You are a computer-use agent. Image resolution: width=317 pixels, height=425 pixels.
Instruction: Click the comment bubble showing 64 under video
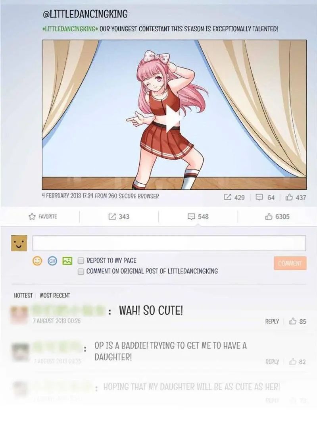tap(259, 197)
